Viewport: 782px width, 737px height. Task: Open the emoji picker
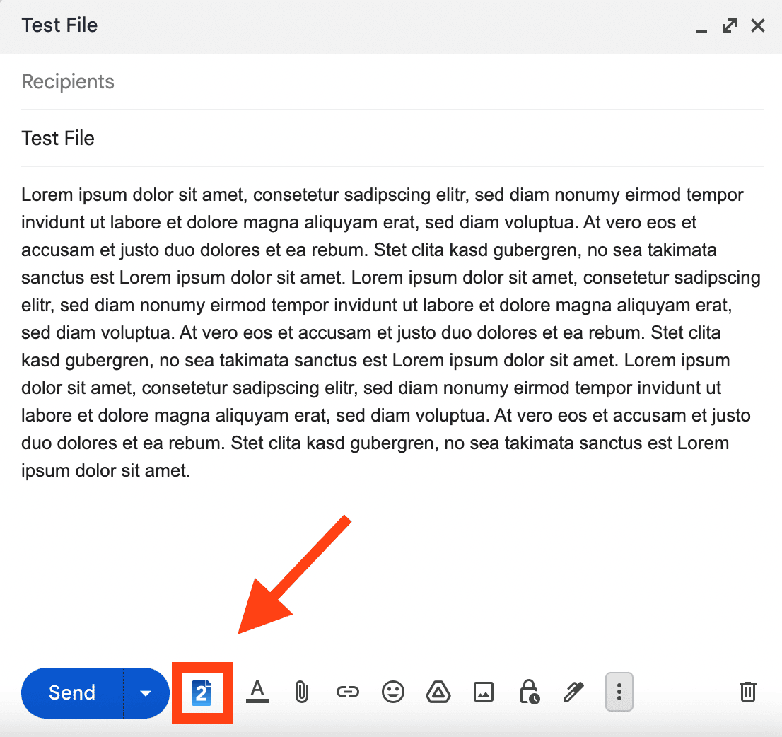[x=393, y=692]
